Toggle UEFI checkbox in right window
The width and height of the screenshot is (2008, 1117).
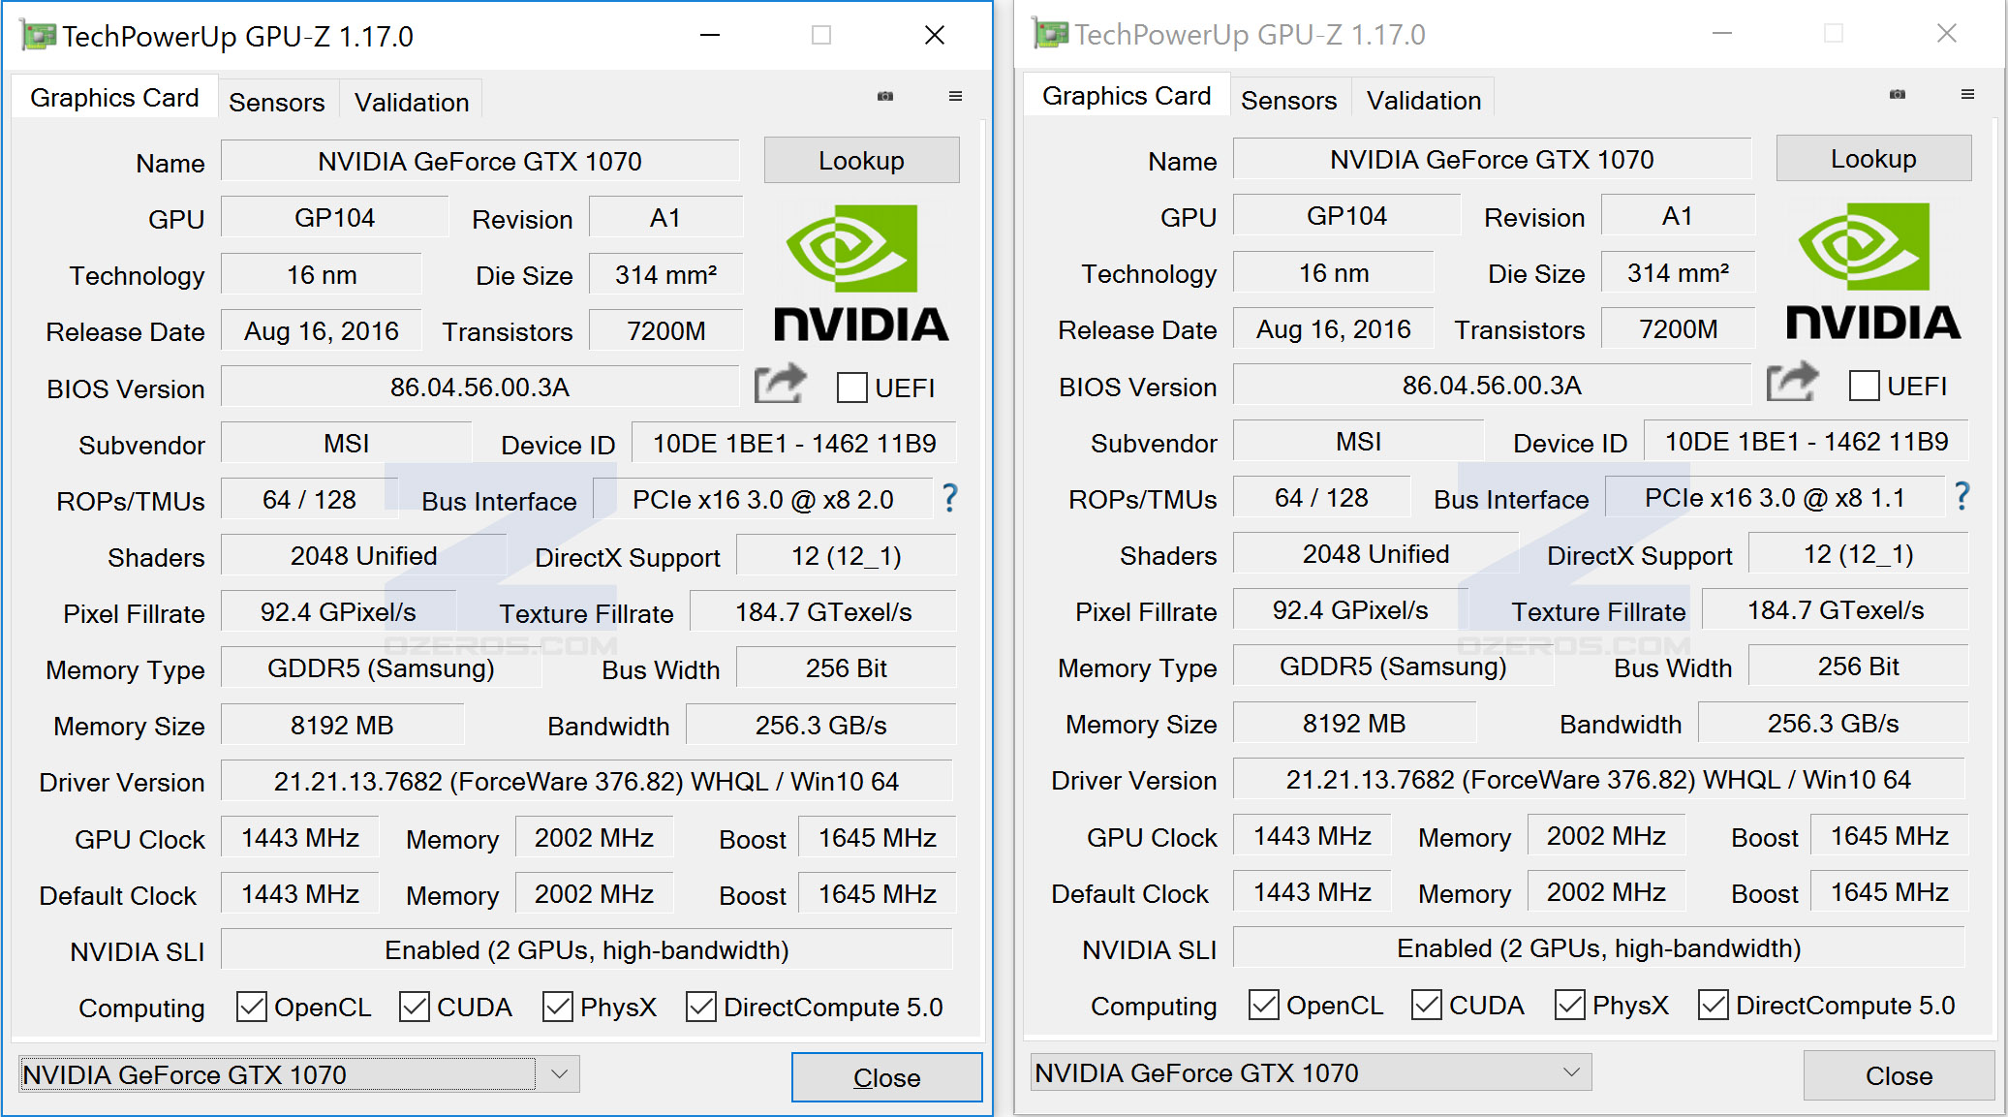point(1865,386)
